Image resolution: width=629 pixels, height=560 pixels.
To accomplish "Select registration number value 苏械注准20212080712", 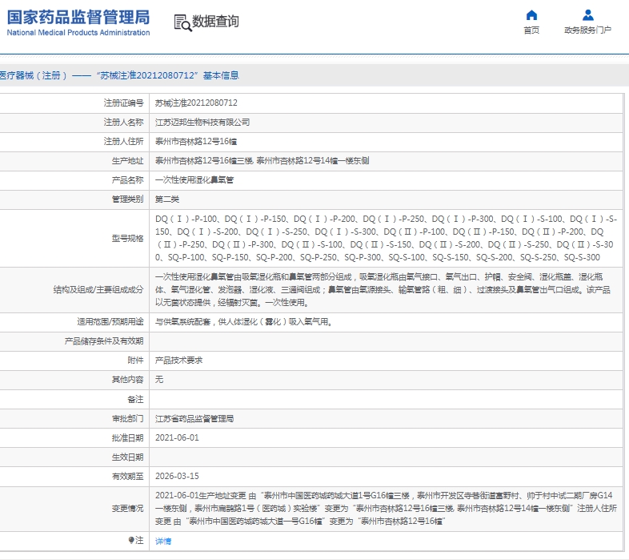I will tap(196, 103).
